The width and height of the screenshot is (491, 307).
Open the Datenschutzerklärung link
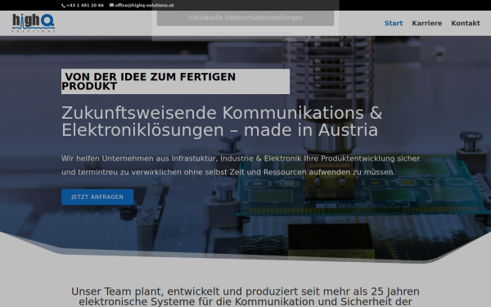[x=248, y=33]
